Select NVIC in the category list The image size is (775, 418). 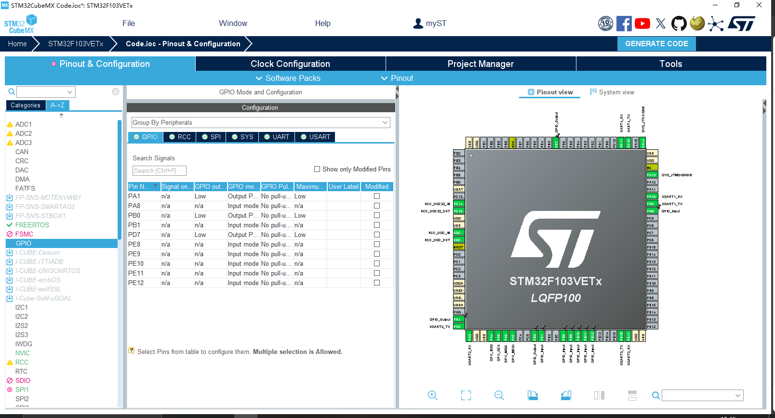(x=22, y=353)
